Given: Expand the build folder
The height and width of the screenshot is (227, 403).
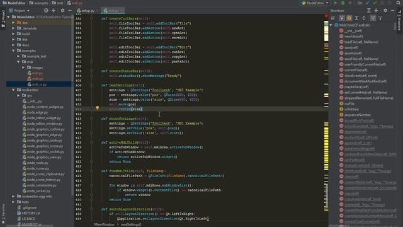Looking at the screenshot, I should 13,34.
